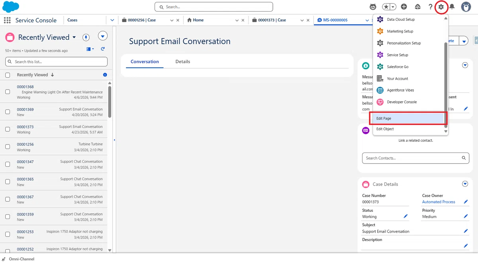Click the Case Details briefcase icon
The image size is (478, 264).
(x=365, y=184)
